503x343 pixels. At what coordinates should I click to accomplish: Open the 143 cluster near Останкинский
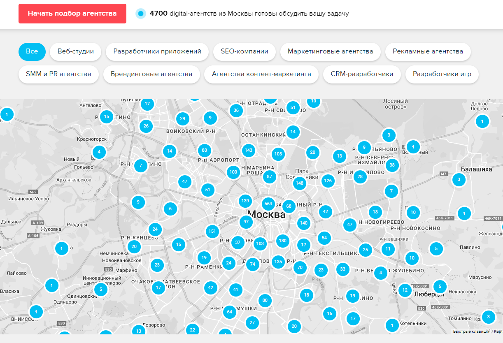(x=248, y=150)
